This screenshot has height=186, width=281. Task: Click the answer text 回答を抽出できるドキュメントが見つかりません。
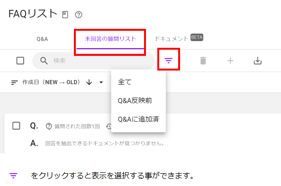pos(105,143)
